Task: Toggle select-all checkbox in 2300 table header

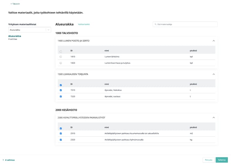Action: [61, 128]
